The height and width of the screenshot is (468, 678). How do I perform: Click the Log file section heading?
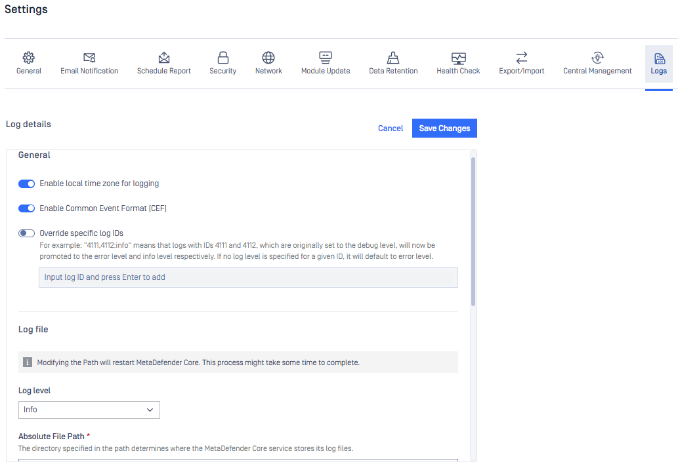click(x=33, y=330)
